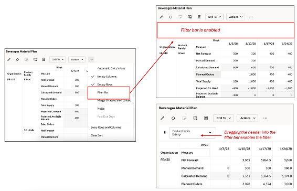The image size is (297, 191).
Task: Open Drill To dropdown in left panel
Action: (x=58, y=59)
